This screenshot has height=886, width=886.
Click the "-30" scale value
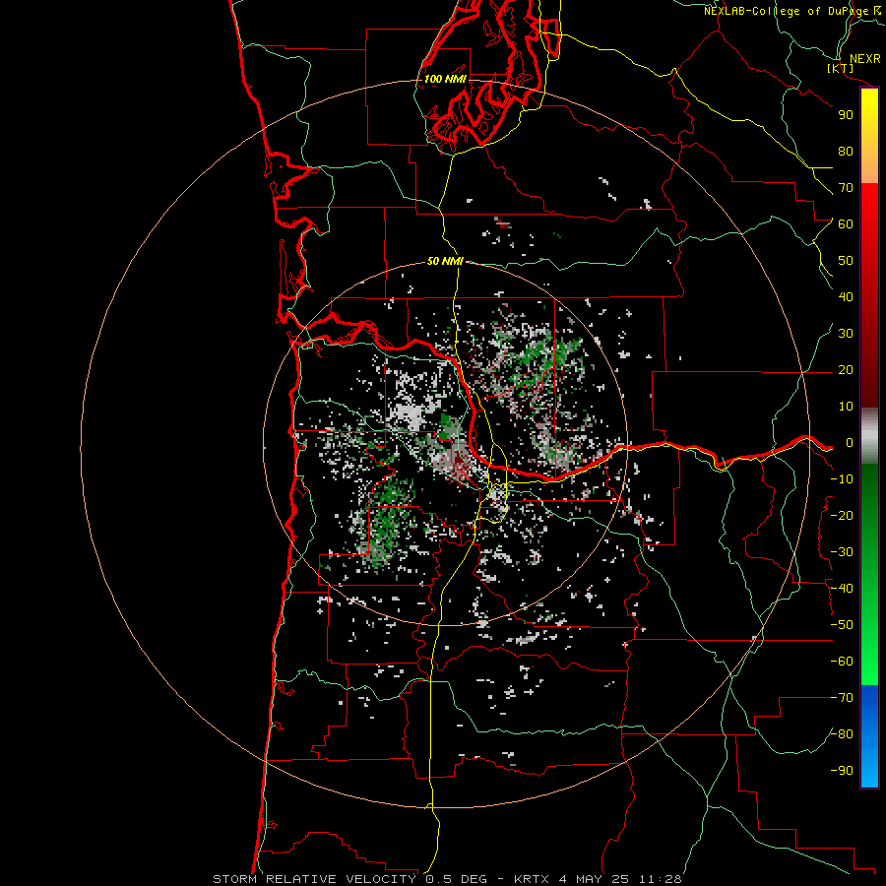coord(842,552)
